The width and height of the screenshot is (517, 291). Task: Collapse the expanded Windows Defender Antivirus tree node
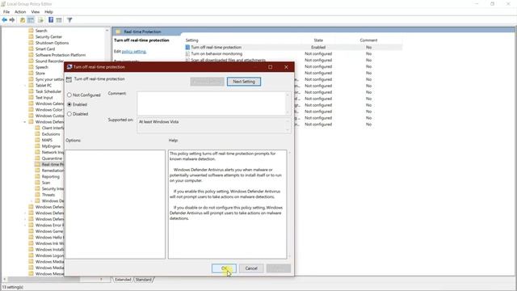tap(25, 122)
